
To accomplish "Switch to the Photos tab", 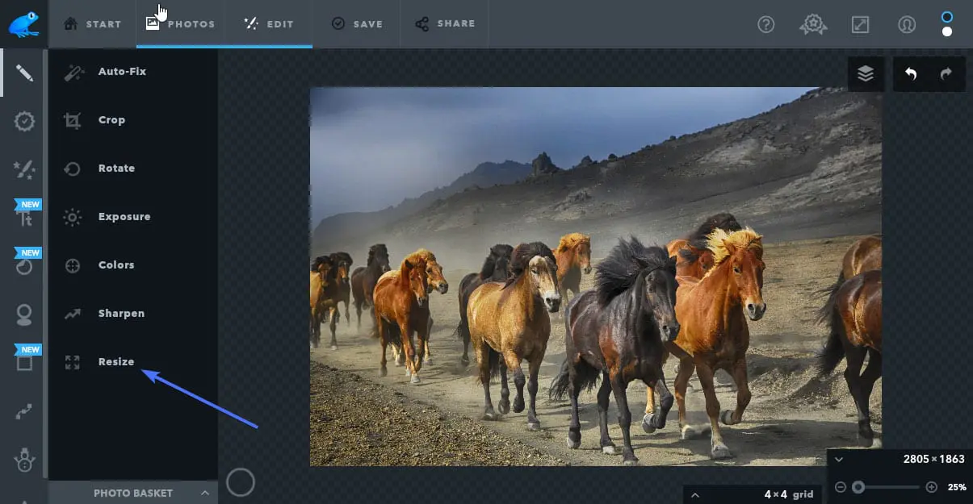I will 181,24.
